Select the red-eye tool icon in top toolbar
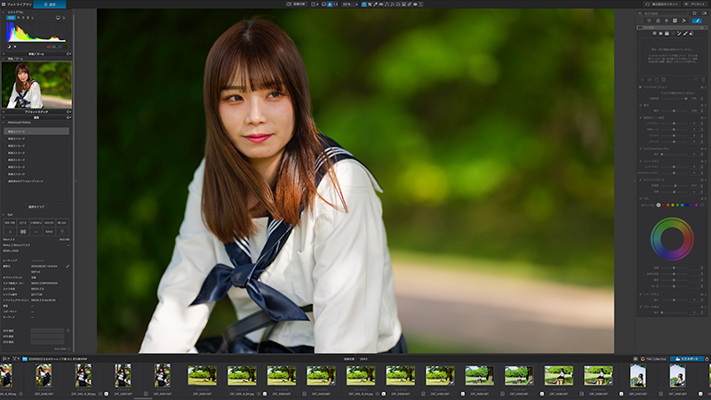The width and height of the screenshot is (711, 400). point(415,4)
